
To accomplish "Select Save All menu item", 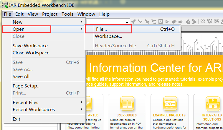I will tap(44, 77).
